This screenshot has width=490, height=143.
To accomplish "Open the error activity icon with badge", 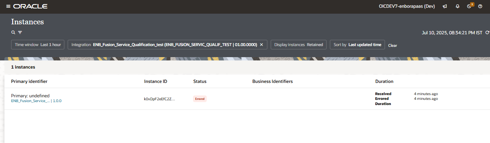I will (469, 6).
